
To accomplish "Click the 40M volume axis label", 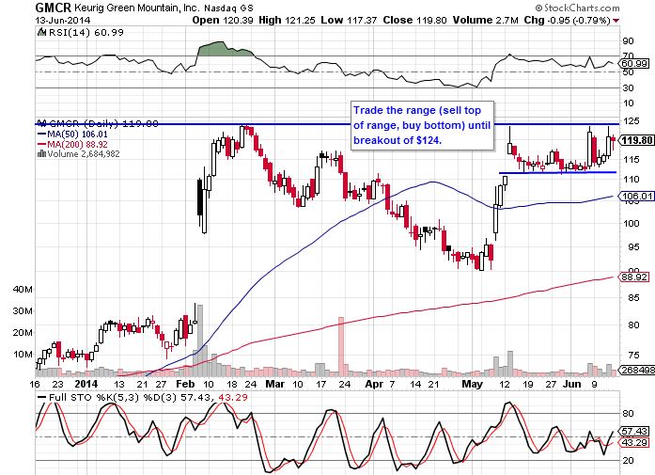I will pyautogui.click(x=23, y=290).
